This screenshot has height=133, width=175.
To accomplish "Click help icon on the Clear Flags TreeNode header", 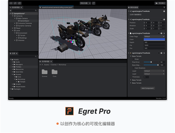I will pyautogui.click(x=161, y=33).
